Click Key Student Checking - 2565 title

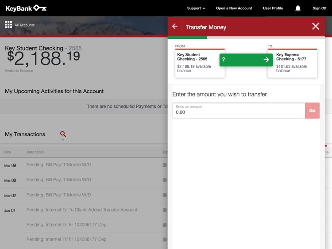click(x=43, y=48)
